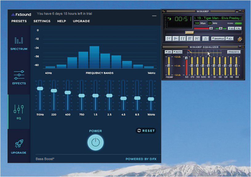Click the 750 EQ band slider handle
Screen dimensions: 251x177
(x=82, y=95)
